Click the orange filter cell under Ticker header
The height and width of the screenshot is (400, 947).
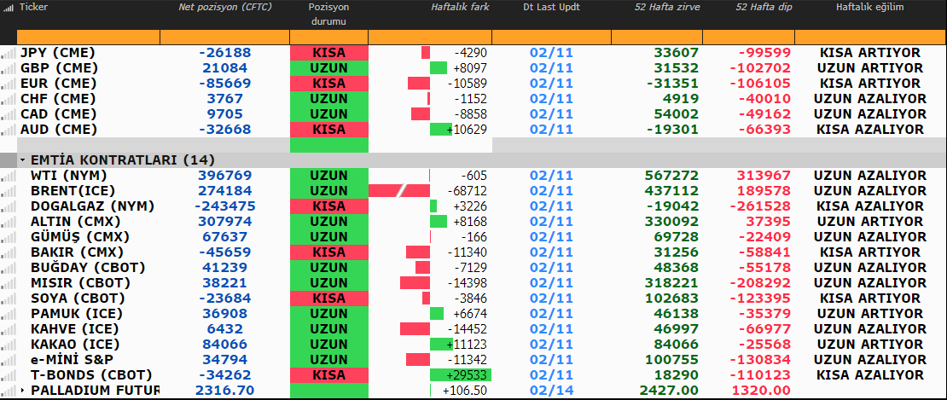[x=88, y=38]
